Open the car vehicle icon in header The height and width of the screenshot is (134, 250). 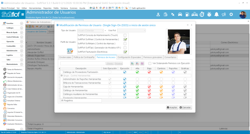(x=180, y=14)
